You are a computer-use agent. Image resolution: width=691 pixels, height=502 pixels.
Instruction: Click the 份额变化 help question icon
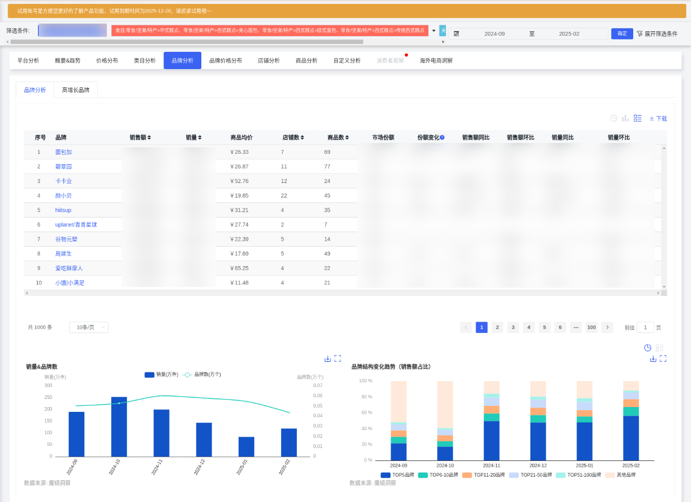[442, 138]
